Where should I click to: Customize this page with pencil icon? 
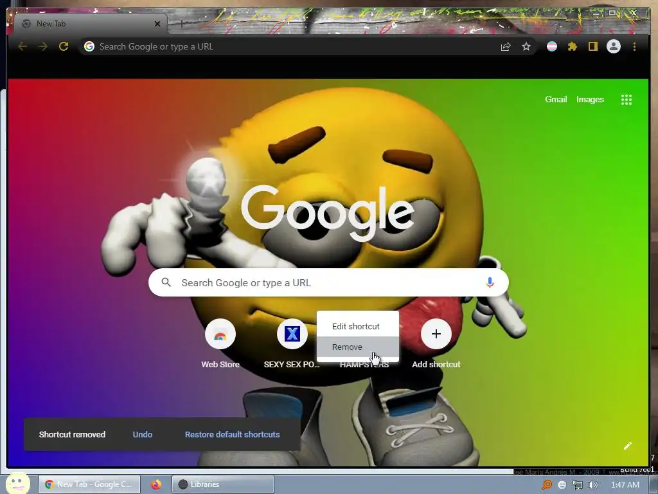[x=628, y=446]
